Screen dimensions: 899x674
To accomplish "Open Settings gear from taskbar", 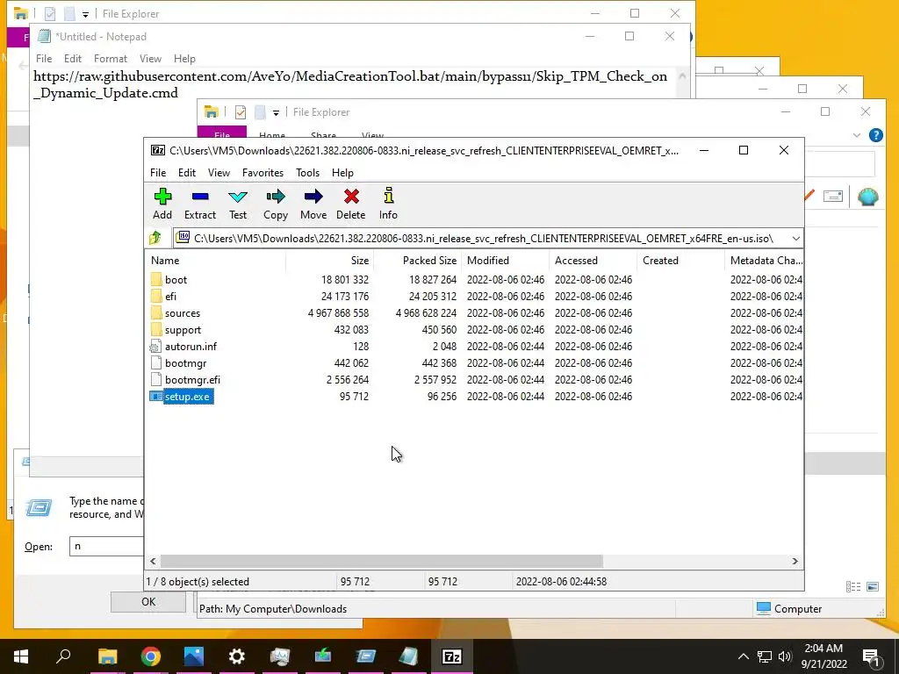I will coord(237,656).
